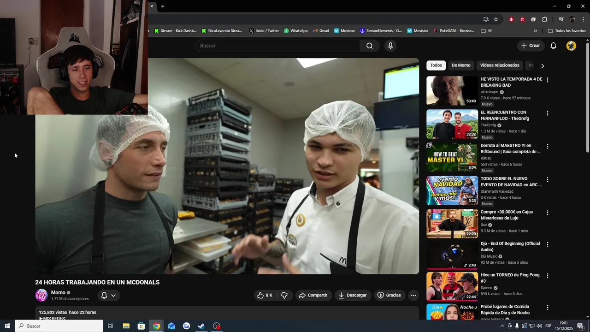The height and width of the screenshot is (332, 590).
Task: Open a new Chrome tab
Action: [163, 6]
